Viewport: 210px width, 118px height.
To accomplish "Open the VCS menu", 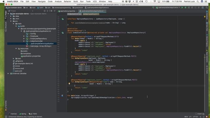I will pos(94,1).
